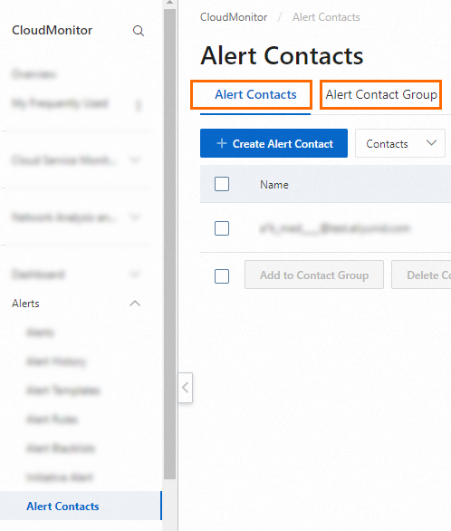Click the scrollbar up arrow at top
The image size is (451, 531).
pyautogui.click(x=170, y=3)
